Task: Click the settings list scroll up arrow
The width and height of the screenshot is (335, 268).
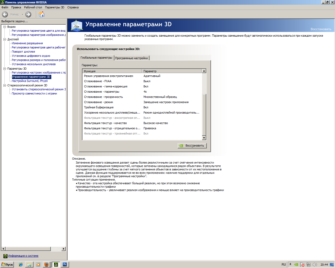Action: click(x=204, y=71)
